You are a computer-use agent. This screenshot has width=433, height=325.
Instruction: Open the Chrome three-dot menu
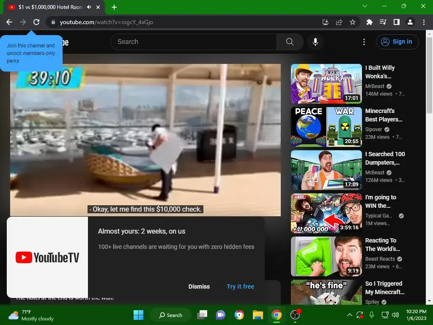pos(424,22)
